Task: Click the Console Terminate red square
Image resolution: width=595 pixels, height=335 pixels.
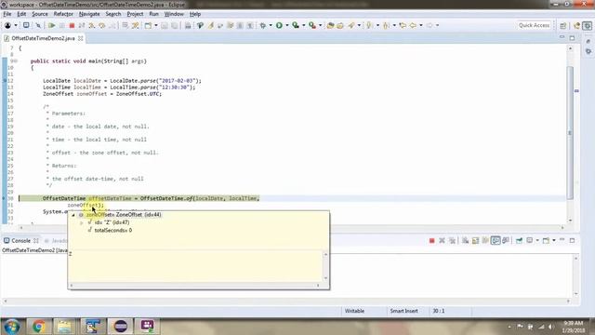Action: tap(431, 240)
